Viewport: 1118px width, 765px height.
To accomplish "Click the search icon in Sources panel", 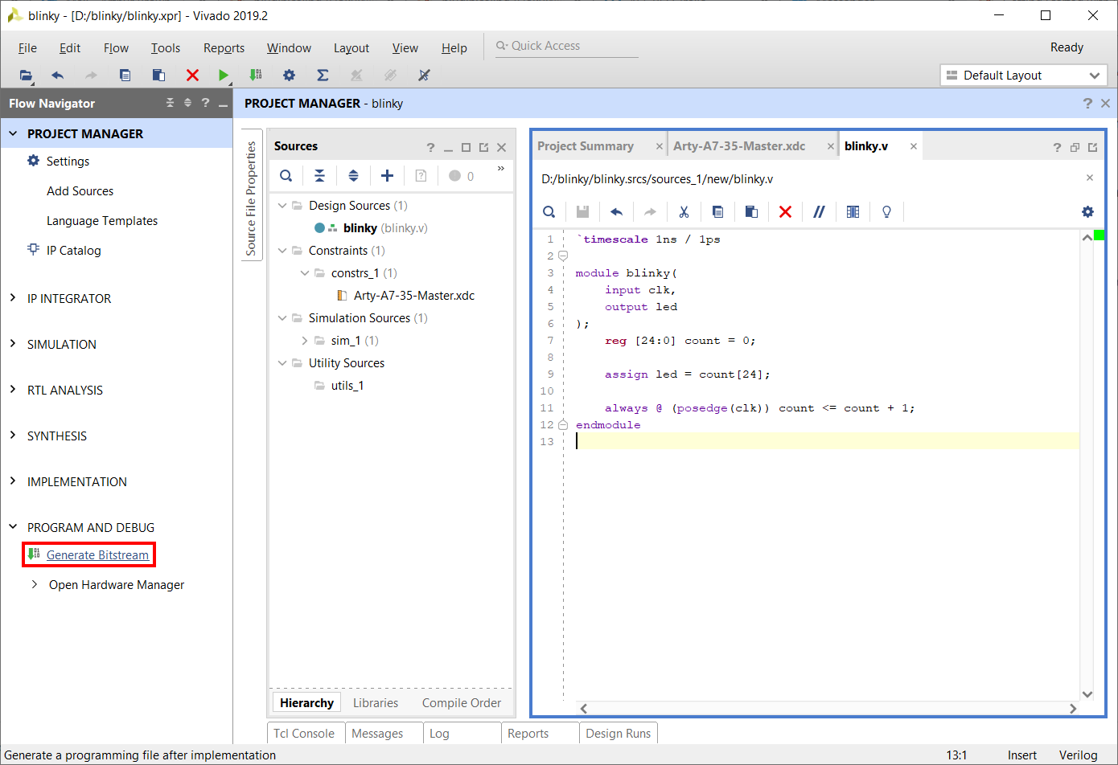I will coord(286,176).
